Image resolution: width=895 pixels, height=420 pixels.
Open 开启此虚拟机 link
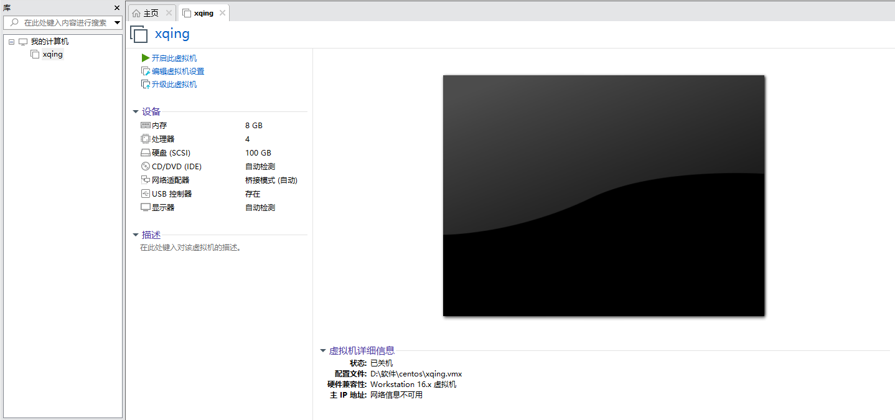(174, 58)
